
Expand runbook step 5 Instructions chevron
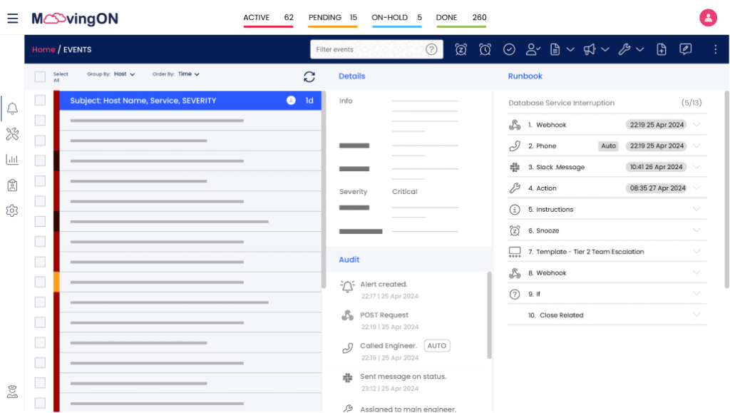tap(696, 209)
